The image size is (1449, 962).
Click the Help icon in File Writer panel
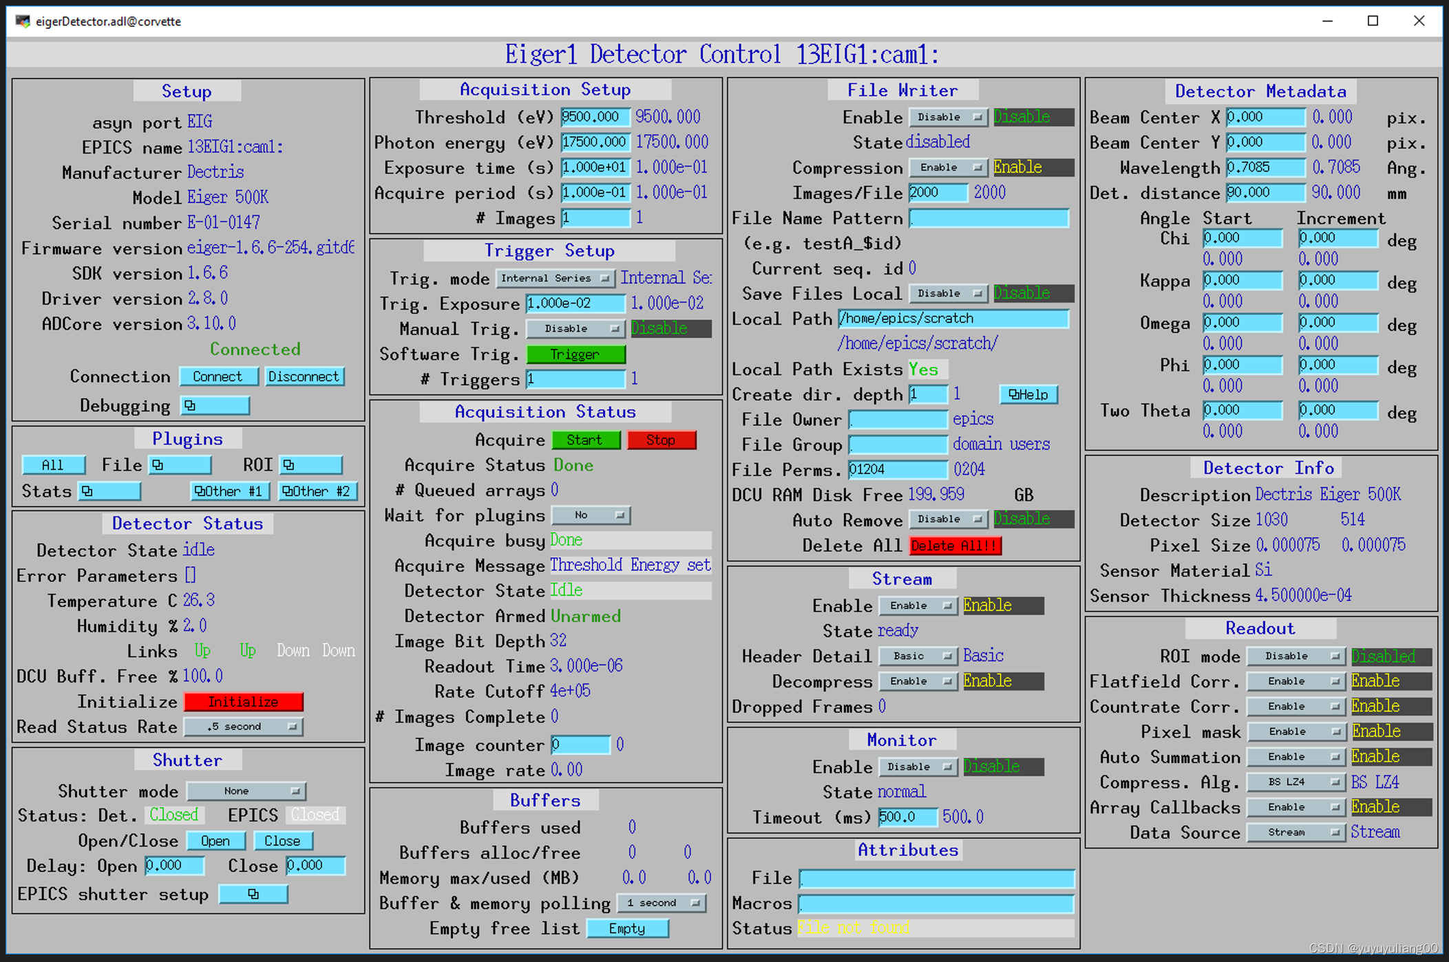[1028, 394]
